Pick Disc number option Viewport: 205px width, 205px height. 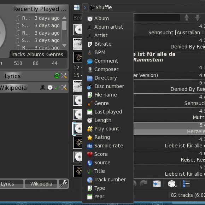[x=108, y=87]
